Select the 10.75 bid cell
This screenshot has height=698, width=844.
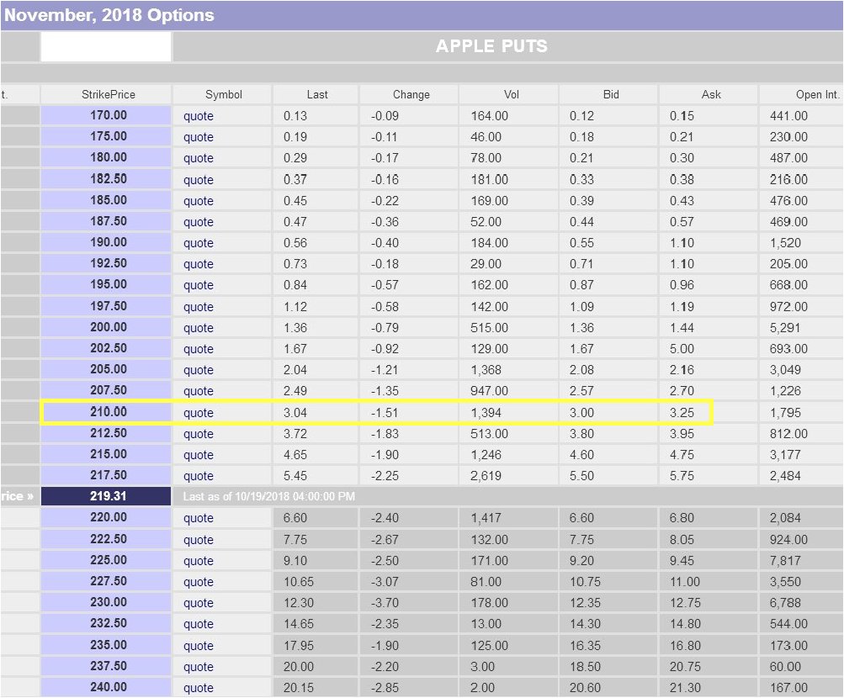[608, 582]
